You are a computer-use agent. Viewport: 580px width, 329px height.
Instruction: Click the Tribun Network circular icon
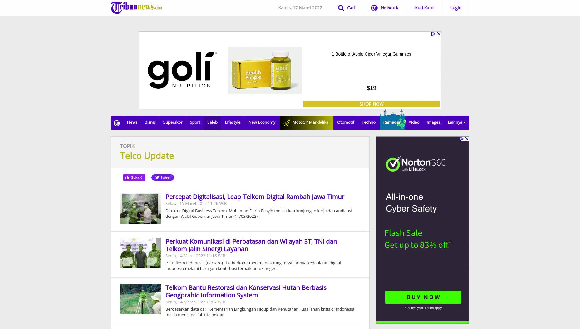pyautogui.click(x=374, y=8)
